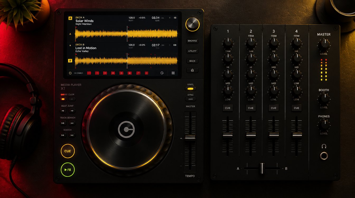Image resolution: width=355 pixels, height=198 pixels.
Task: Select the yellow Deck B badge beside waveform
Action: pos(70,61)
